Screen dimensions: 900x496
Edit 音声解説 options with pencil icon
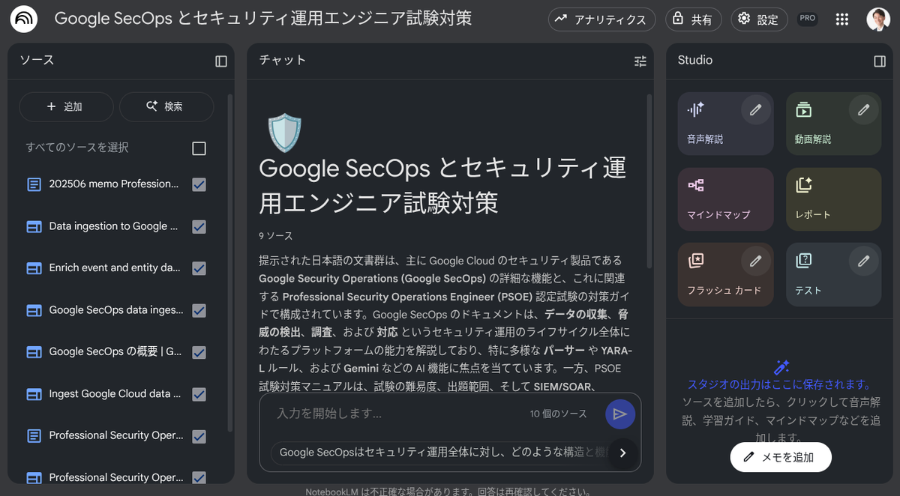coord(755,110)
